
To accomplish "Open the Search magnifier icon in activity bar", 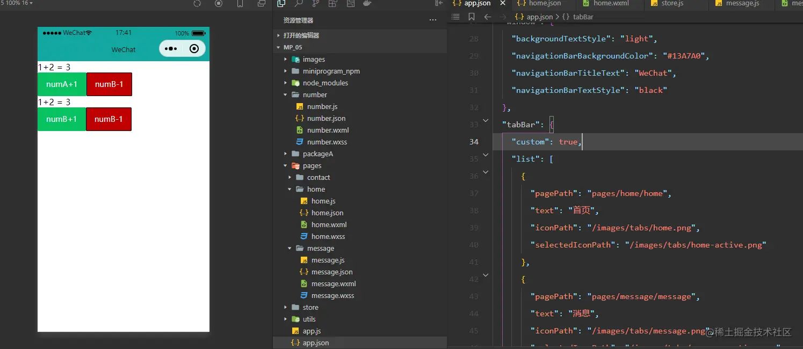I will tap(299, 3).
